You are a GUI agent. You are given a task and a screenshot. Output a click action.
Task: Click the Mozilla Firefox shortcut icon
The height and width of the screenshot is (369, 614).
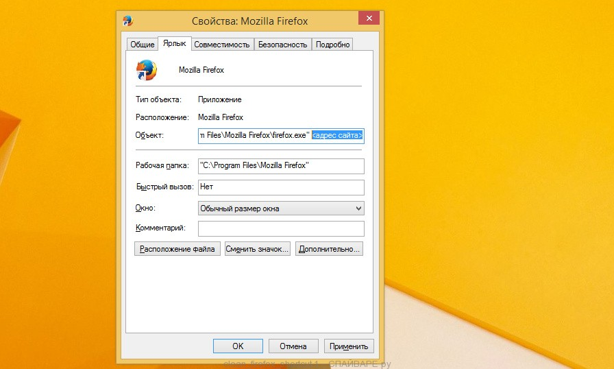[x=147, y=70]
